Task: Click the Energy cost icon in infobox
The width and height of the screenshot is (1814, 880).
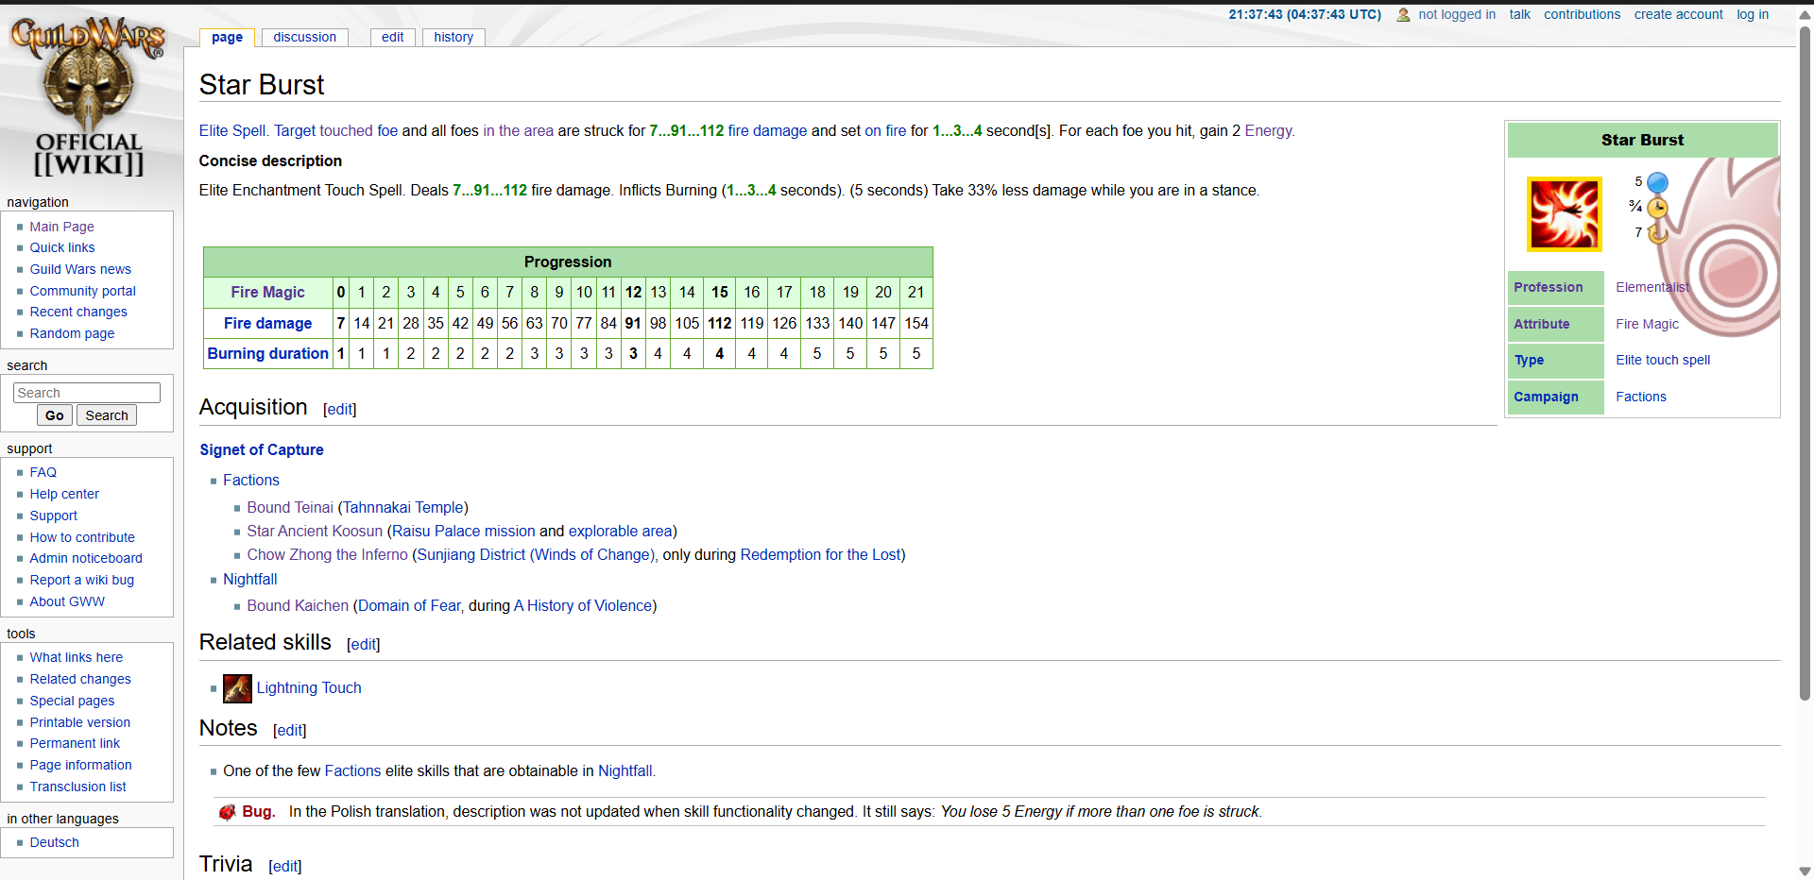Action: click(x=1657, y=182)
